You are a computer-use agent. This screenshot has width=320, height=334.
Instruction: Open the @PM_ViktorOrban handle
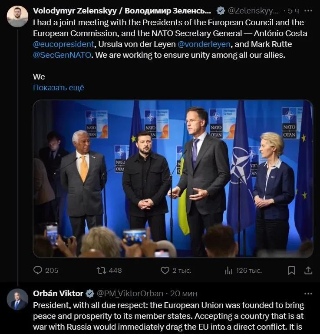point(130,294)
